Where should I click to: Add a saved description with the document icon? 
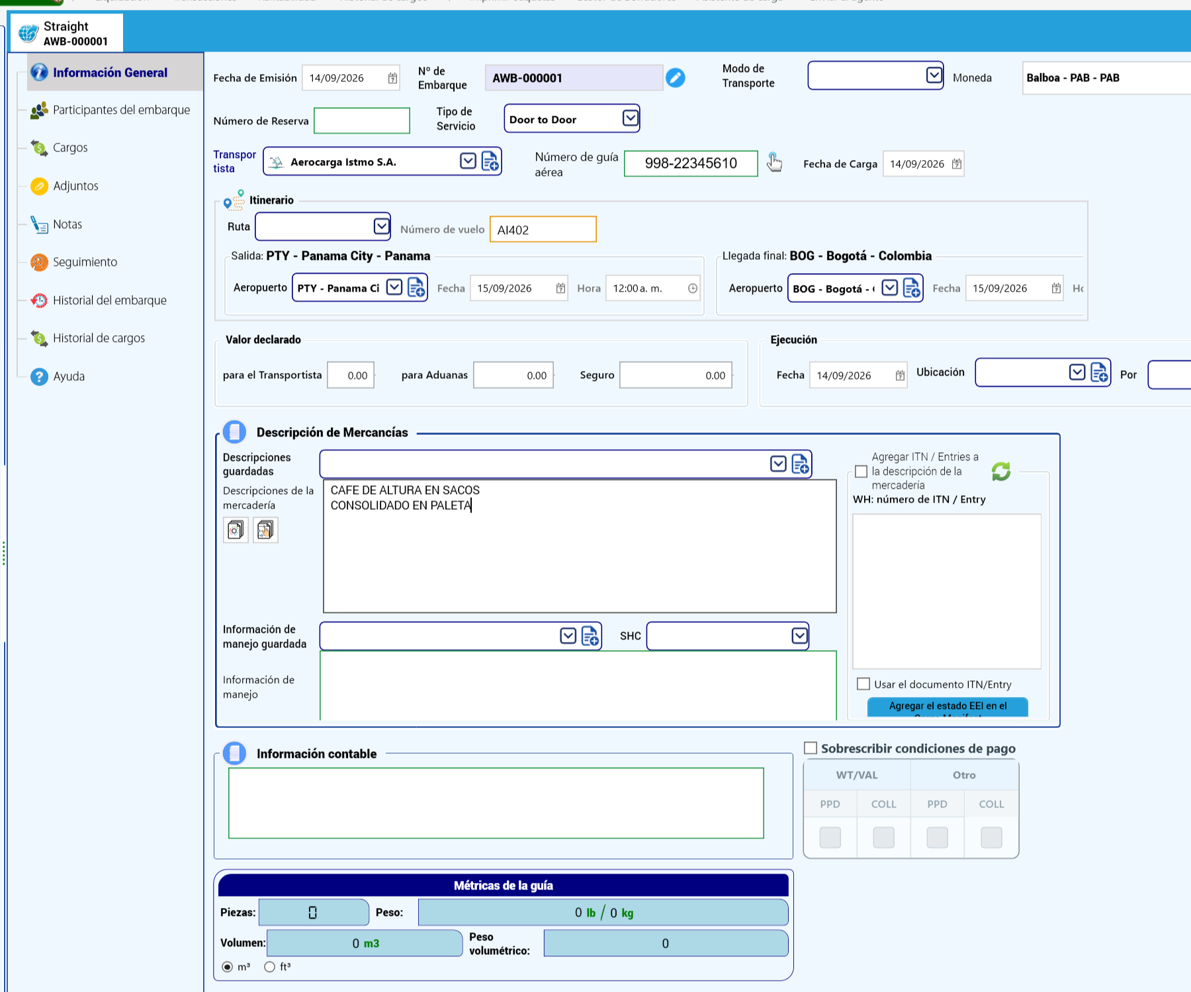coord(800,464)
